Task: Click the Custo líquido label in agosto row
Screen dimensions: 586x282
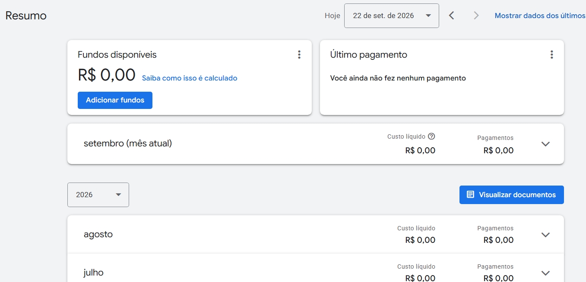Action: tap(416, 228)
